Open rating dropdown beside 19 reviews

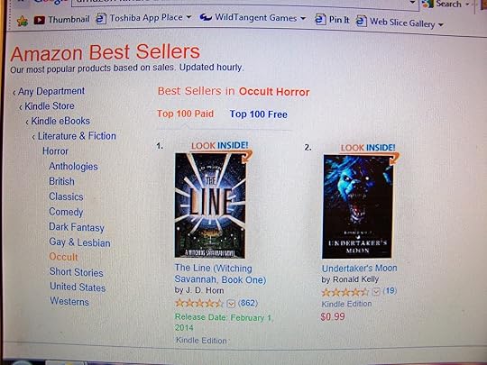tap(376, 291)
